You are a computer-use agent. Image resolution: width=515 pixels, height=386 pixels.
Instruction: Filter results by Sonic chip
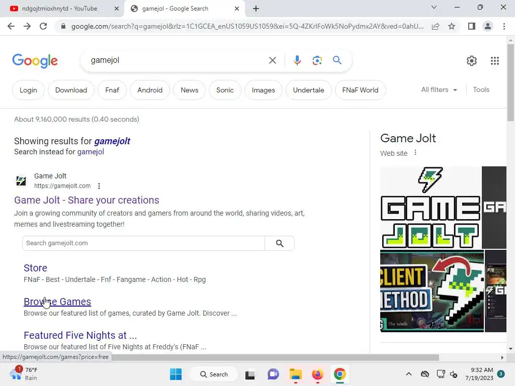(x=225, y=90)
